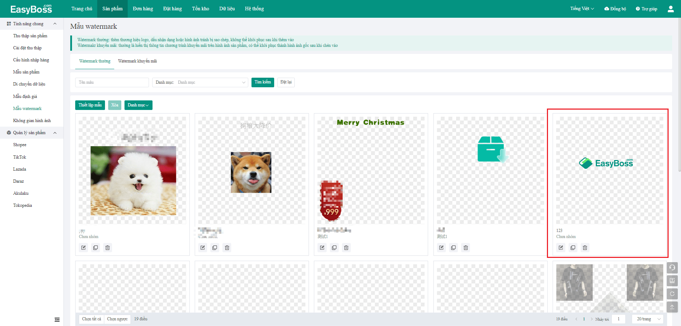Open Mẫu định giá sidebar item
Image resolution: width=681 pixels, height=326 pixels.
coord(25,96)
